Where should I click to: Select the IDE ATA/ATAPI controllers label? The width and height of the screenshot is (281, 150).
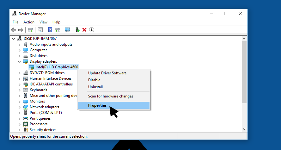pos(51,84)
